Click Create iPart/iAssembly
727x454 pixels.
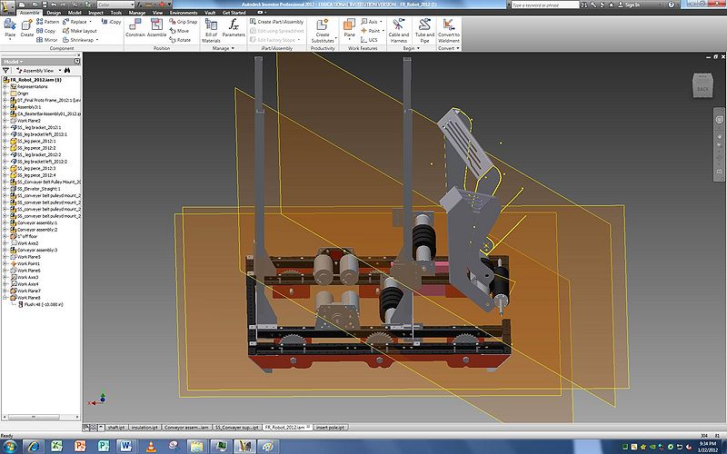[x=277, y=22]
